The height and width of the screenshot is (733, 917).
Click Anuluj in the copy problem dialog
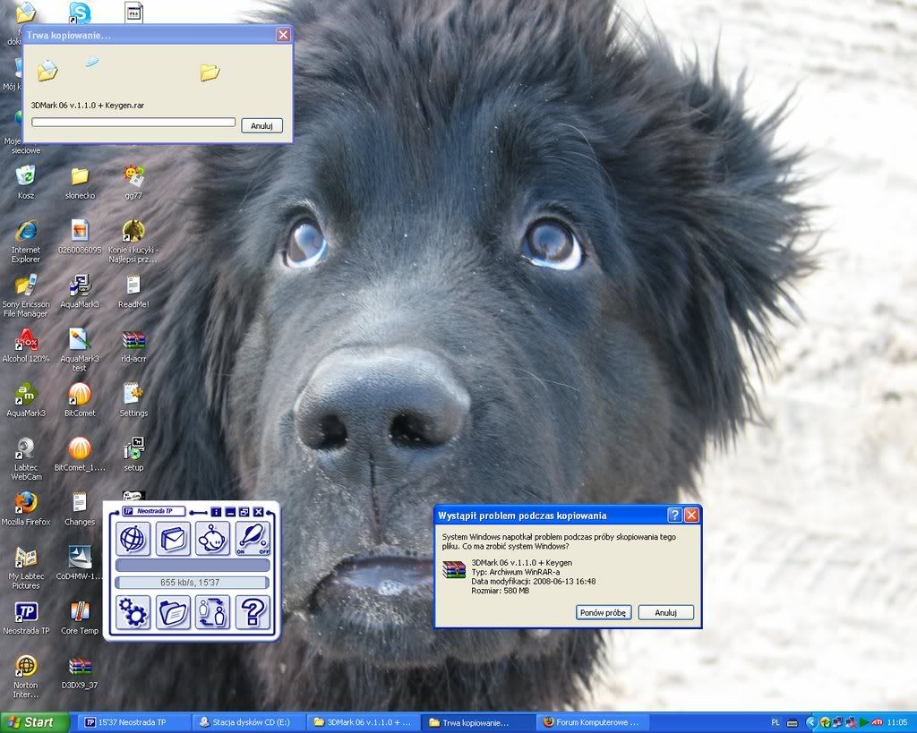click(x=665, y=613)
